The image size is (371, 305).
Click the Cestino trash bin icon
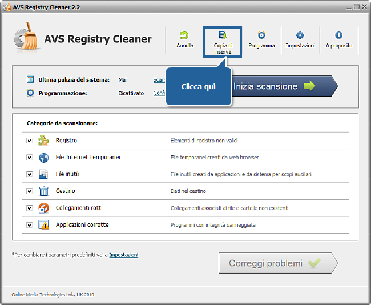pyautogui.click(x=43, y=191)
